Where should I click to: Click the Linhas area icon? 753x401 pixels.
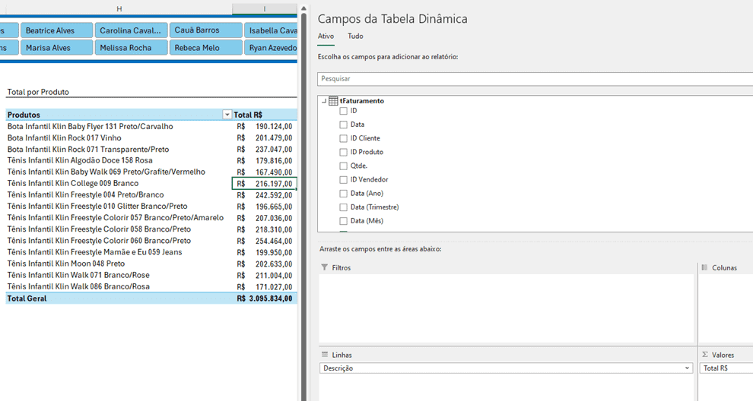325,355
